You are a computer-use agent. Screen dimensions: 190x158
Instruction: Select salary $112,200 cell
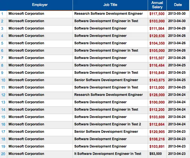click(157, 110)
